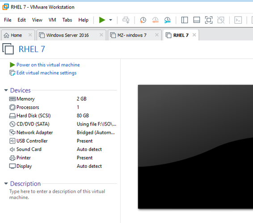The width and height of the screenshot is (253, 223).
Task: Click the green Power On play icon in toolbar
Action: pyautogui.click(x=102, y=20)
